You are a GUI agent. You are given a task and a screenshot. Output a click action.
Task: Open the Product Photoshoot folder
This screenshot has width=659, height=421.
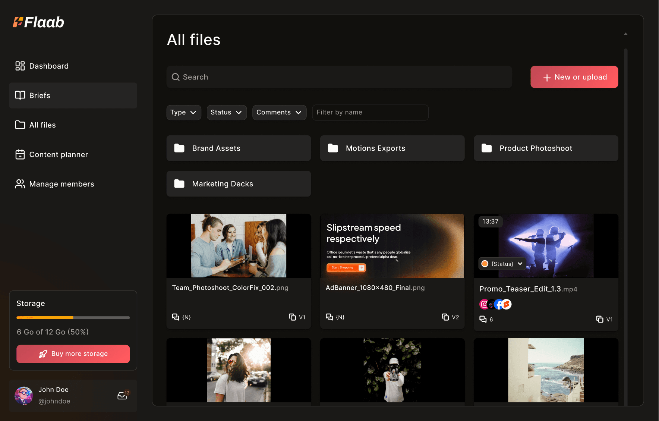point(546,148)
